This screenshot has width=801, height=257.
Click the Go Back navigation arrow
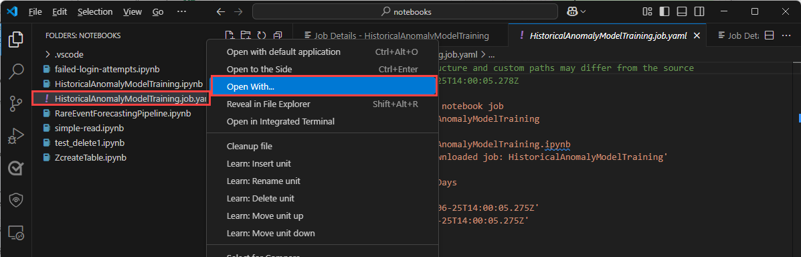[x=221, y=11]
